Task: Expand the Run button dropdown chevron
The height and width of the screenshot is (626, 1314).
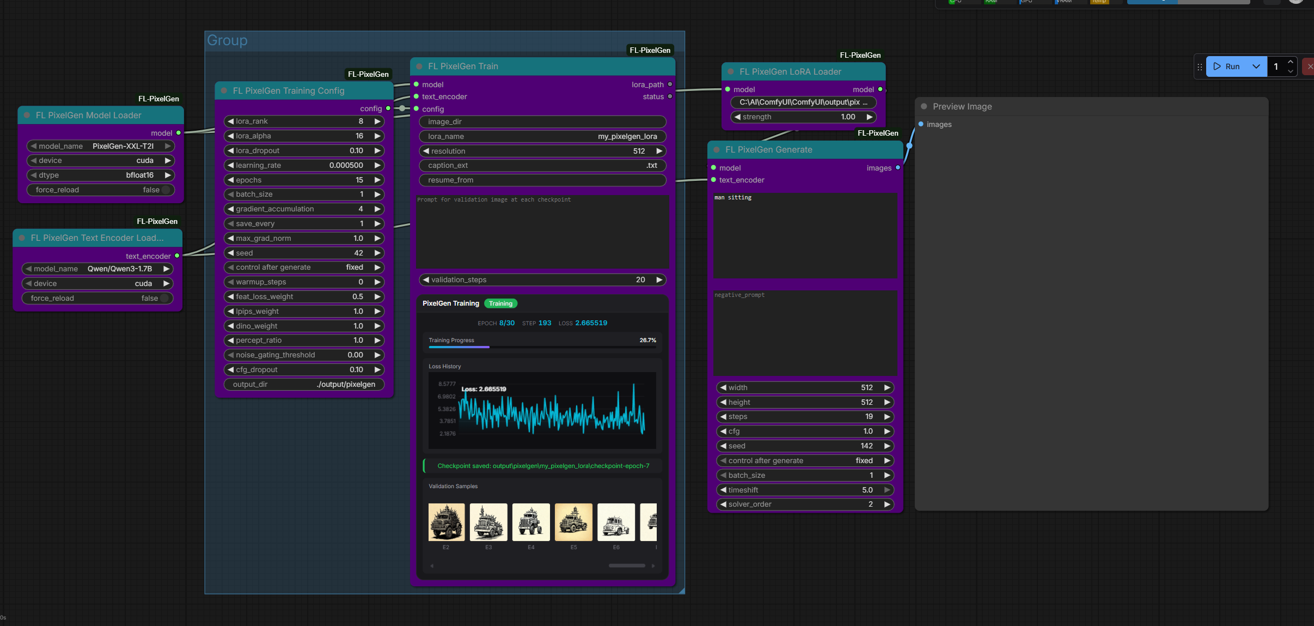Action: pyautogui.click(x=1256, y=66)
